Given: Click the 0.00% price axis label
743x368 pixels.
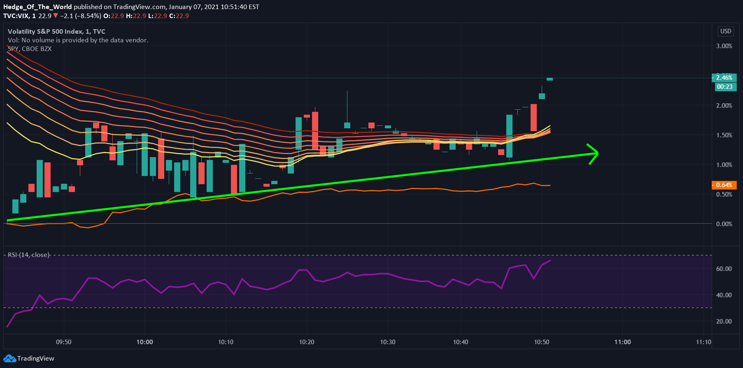Looking at the screenshot, I should tap(724, 224).
